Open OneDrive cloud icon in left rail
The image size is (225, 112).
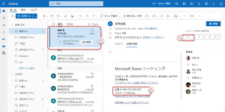(x=4, y=46)
